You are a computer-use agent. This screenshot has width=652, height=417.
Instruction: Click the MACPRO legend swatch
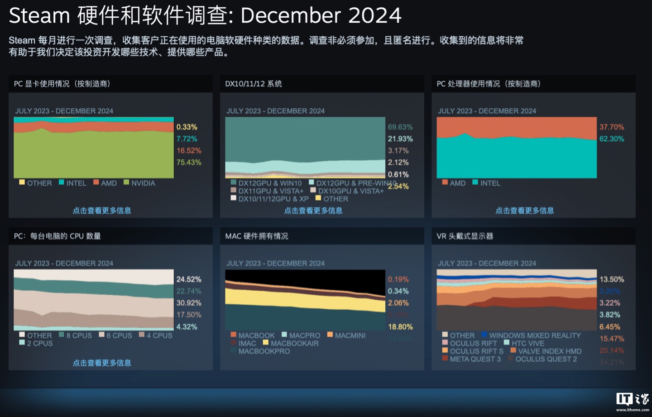284,335
